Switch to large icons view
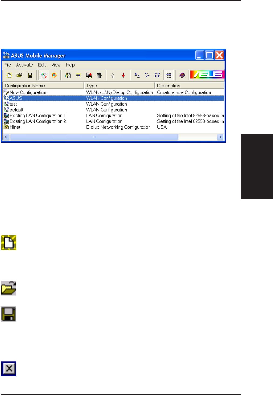273x395 pixels. [x=137, y=75]
